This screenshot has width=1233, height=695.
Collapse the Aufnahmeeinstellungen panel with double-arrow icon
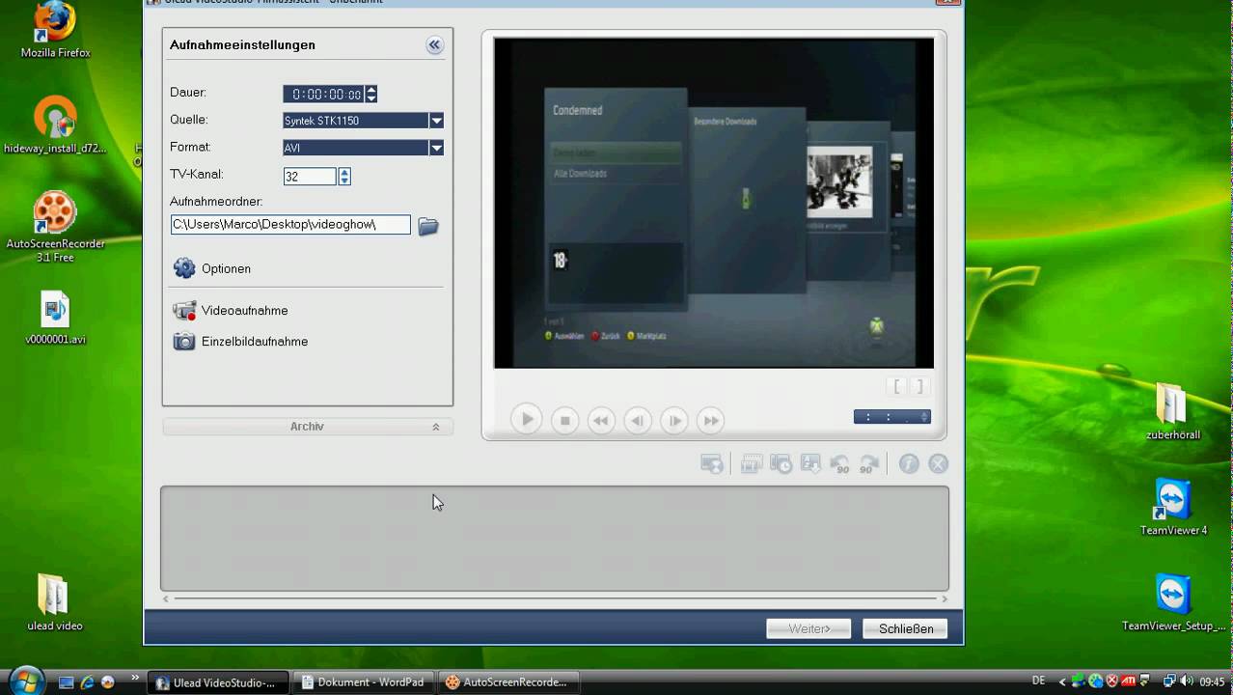point(434,45)
